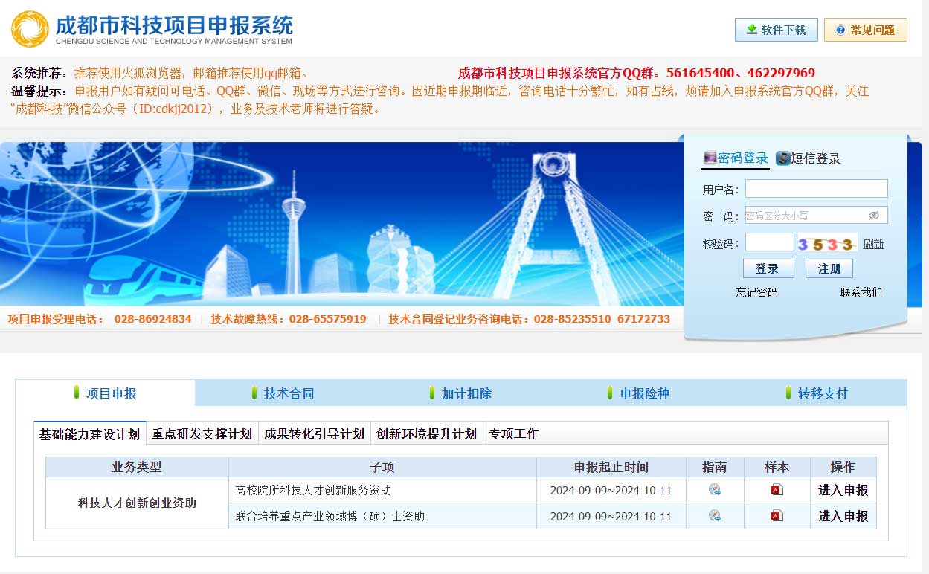Click the 高校院所科技人才创新服务资助 cell text
Viewport: 929px width, 574px height.
point(313,491)
